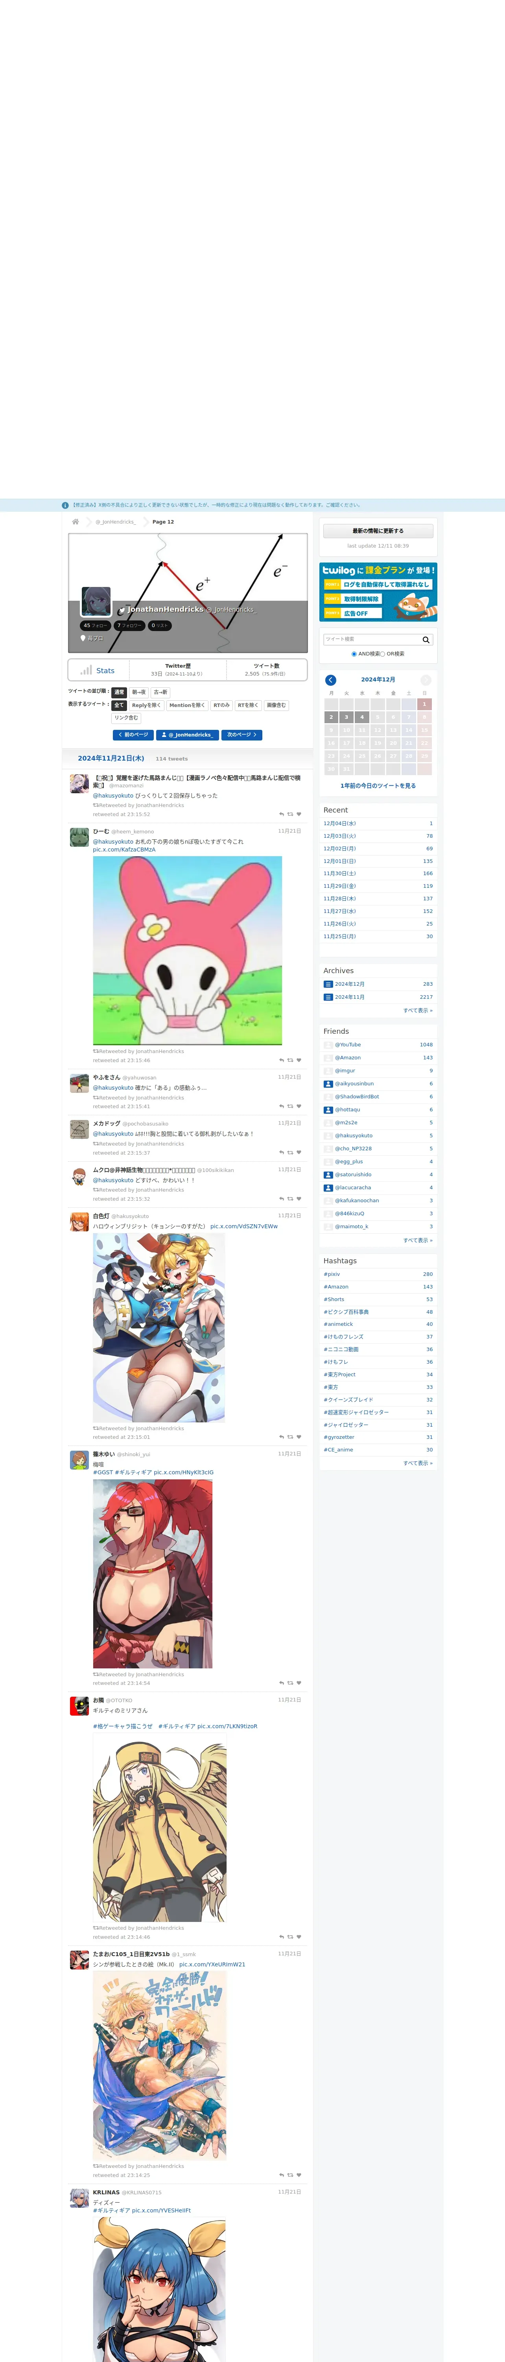Viewport: 505px width, 2362px height.
Task: Click the 最新の情報に更新する button
Action: tap(378, 531)
